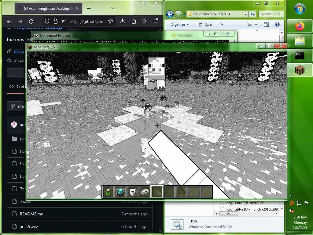Switch to Minecraft taskbar button
The image size is (313, 235).
300,70
